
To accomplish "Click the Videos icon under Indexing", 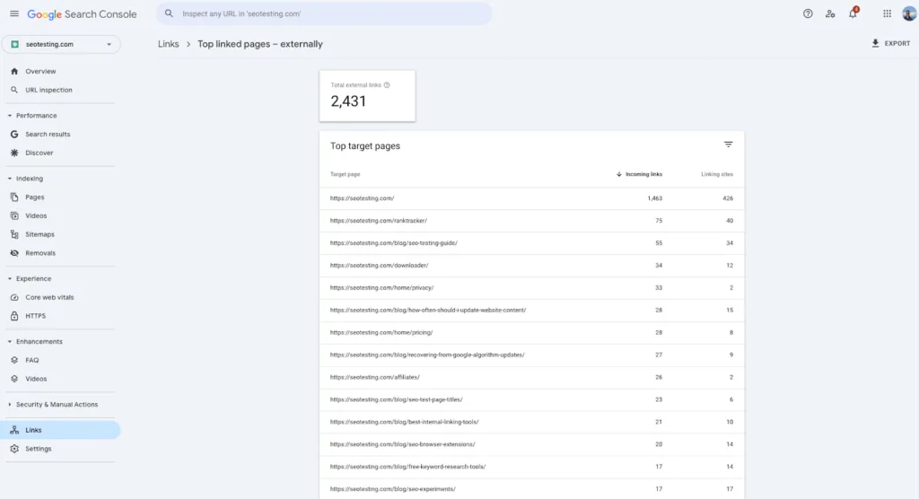I will pos(14,215).
